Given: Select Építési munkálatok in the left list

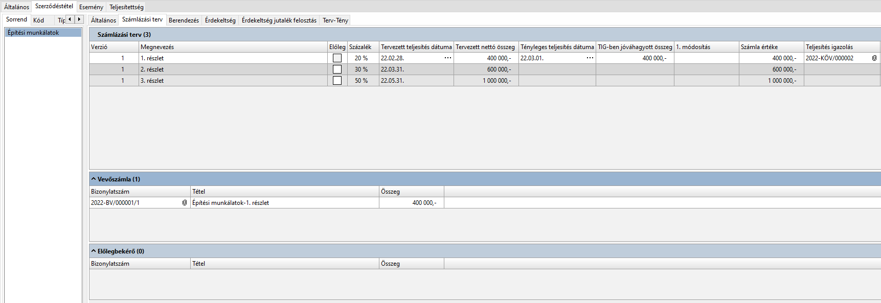Looking at the screenshot, I should click(43, 33).
